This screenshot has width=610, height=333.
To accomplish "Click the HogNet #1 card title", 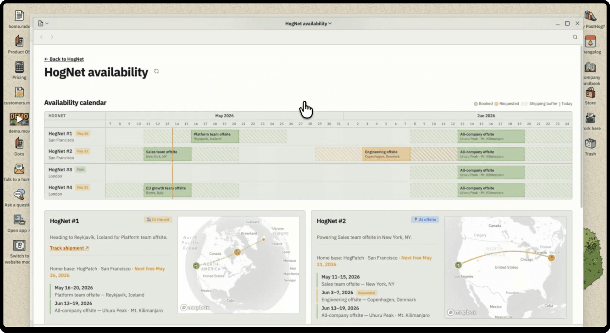I will (64, 221).
